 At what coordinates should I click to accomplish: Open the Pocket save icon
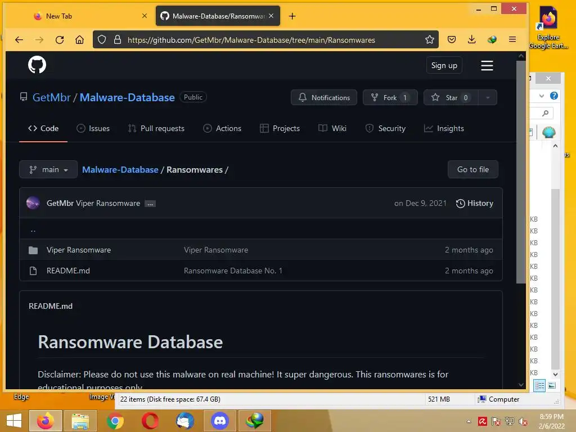point(452,40)
